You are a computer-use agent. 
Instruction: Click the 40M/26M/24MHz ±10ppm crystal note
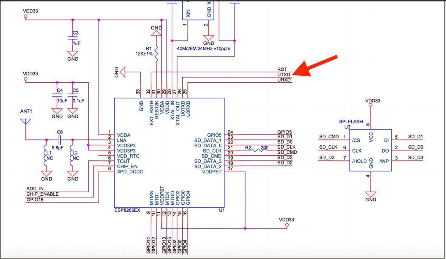[204, 49]
